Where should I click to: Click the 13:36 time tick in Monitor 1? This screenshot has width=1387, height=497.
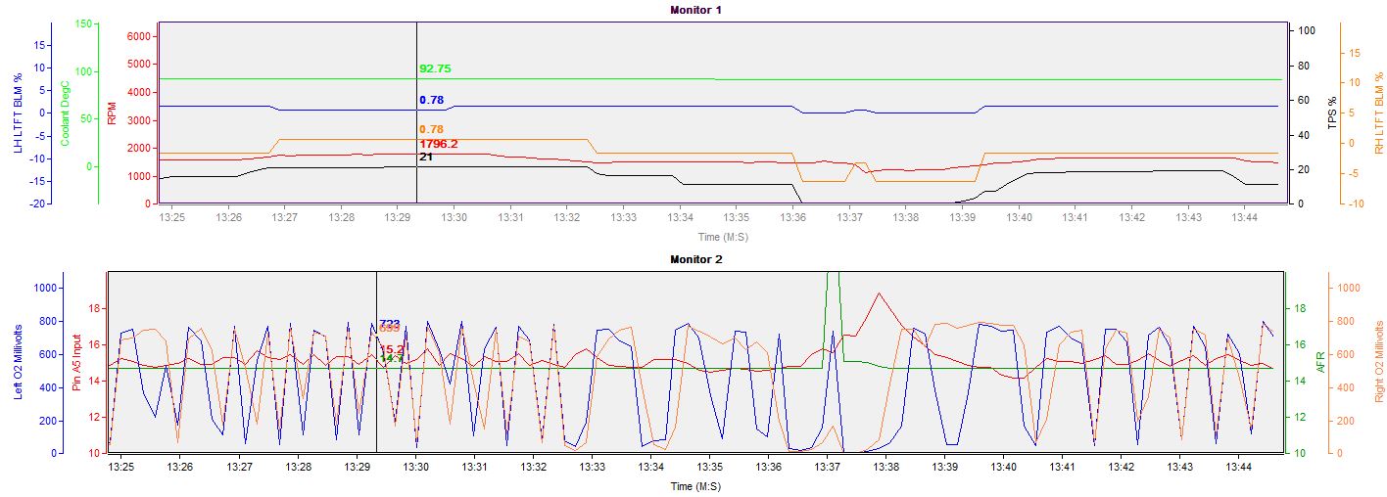pos(793,217)
